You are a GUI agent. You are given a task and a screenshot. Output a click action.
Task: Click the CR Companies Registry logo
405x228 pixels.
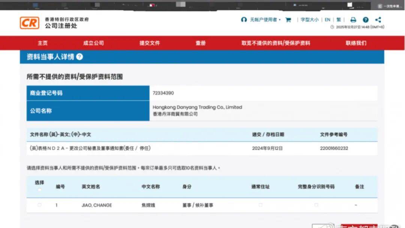coord(29,22)
